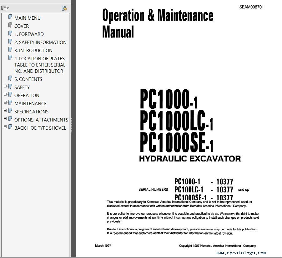Select the SPECIFICATIONS bookmark label
Image resolution: width=282 pixels, height=258 pixels.
click(31, 112)
